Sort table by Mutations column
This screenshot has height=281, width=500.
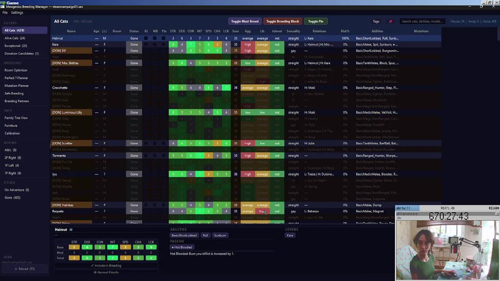[x=421, y=31]
